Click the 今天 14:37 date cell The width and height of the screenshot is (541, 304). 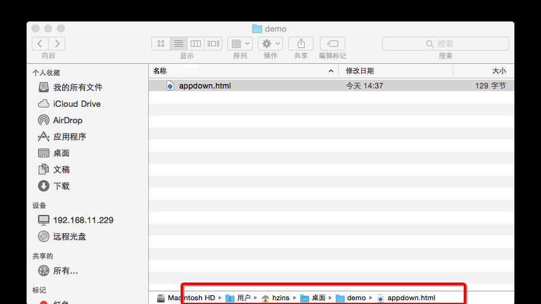[x=364, y=86]
